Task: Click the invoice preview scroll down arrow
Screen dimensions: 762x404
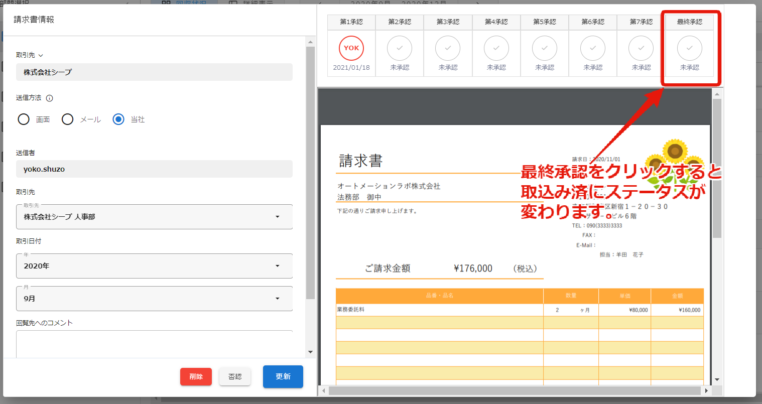Action: [x=717, y=380]
